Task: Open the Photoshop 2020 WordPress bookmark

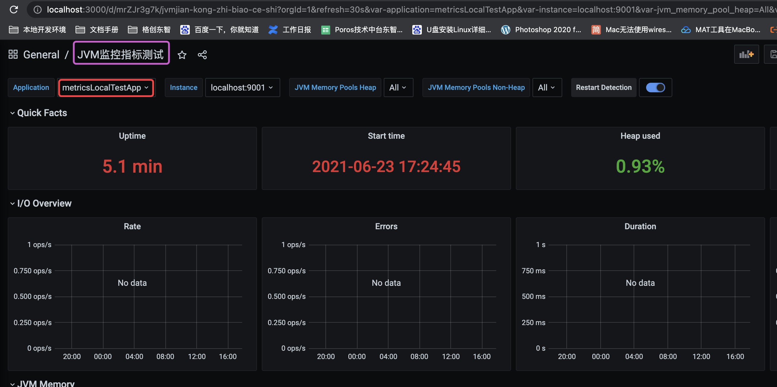Action: [541, 29]
